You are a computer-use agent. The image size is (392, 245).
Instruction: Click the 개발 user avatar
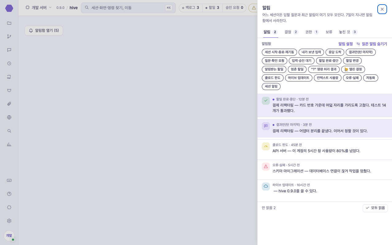coord(9,236)
